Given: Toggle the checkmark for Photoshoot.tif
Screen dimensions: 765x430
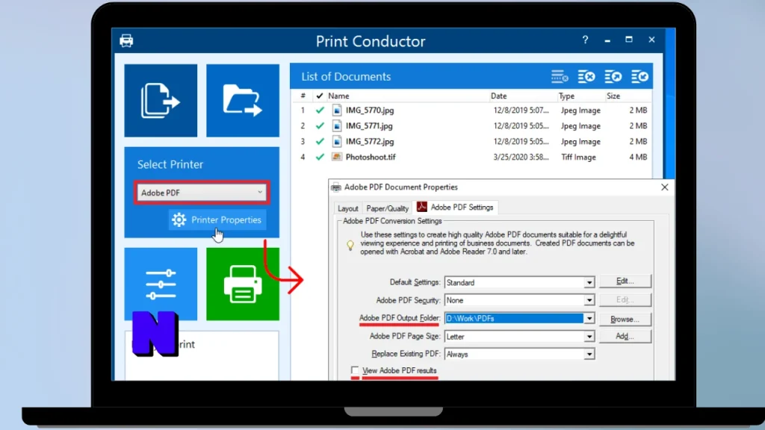Looking at the screenshot, I should point(320,157).
